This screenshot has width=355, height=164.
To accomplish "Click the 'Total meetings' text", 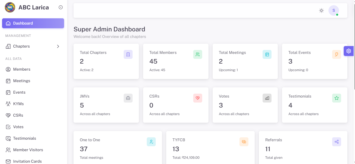I will tap(92, 158).
